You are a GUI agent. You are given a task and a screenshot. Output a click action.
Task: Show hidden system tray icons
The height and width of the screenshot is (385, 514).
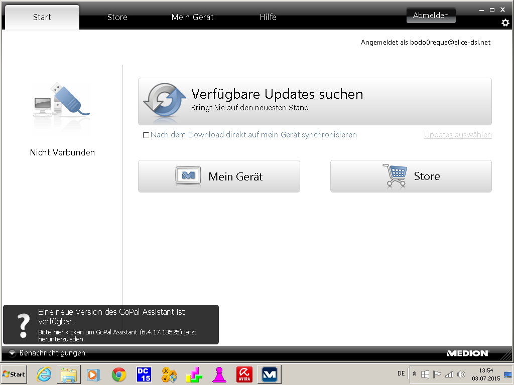tap(414, 374)
